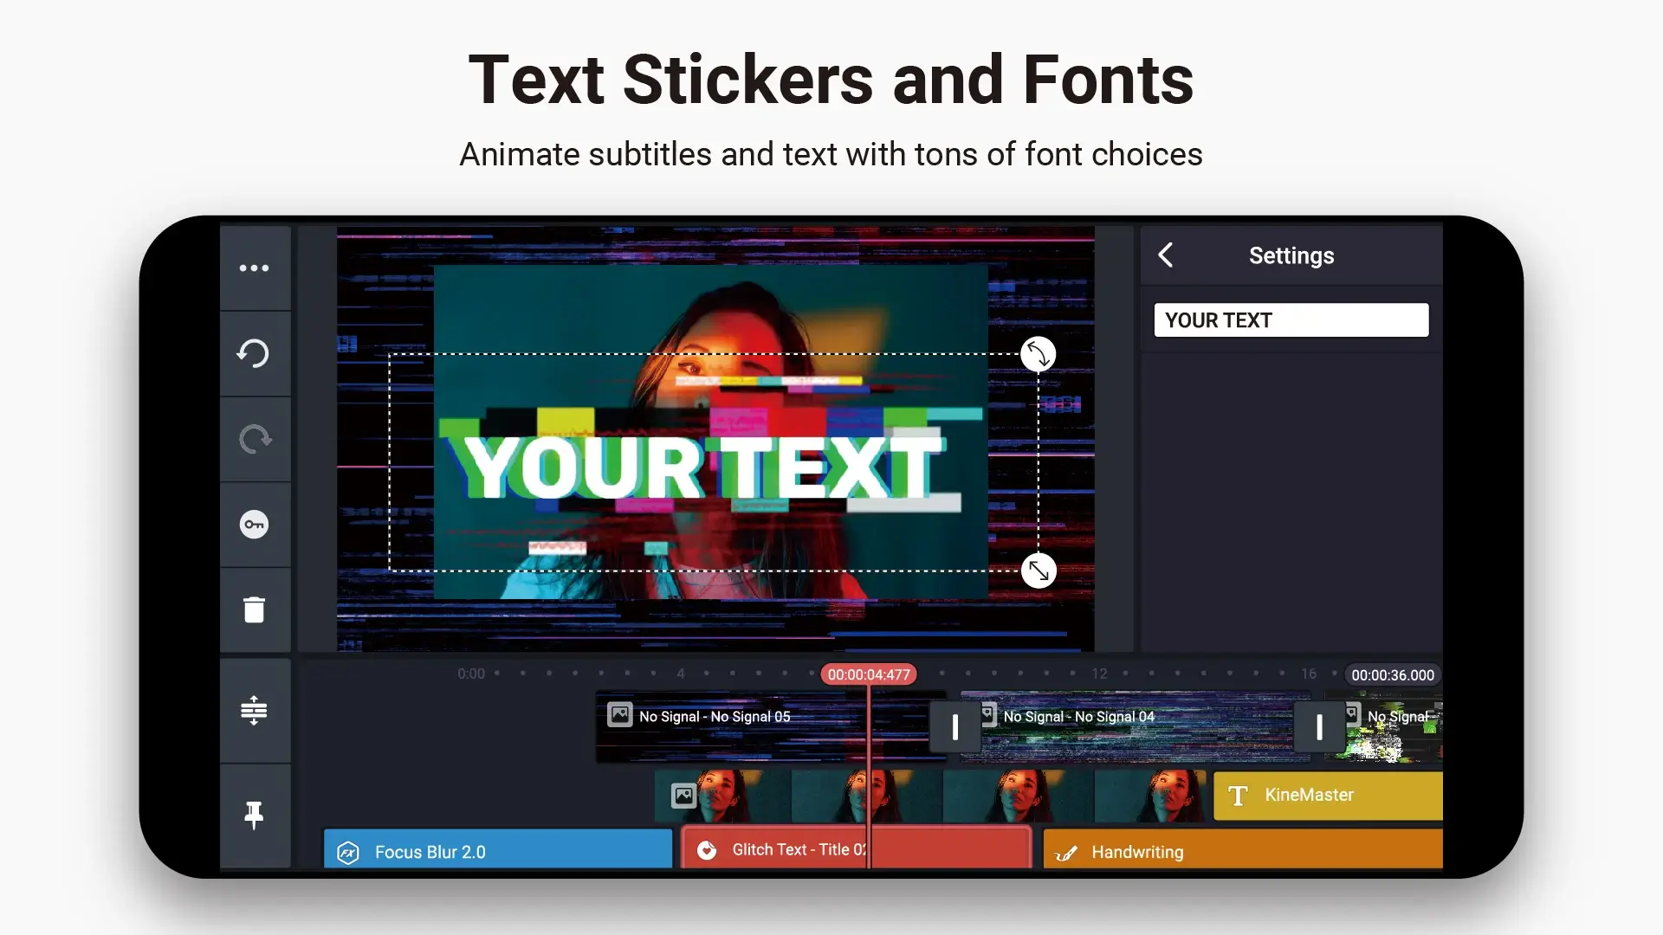Click the 00:00:04:477 playhead time marker
Image resolution: width=1663 pixels, height=935 pixels.
coord(869,674)
